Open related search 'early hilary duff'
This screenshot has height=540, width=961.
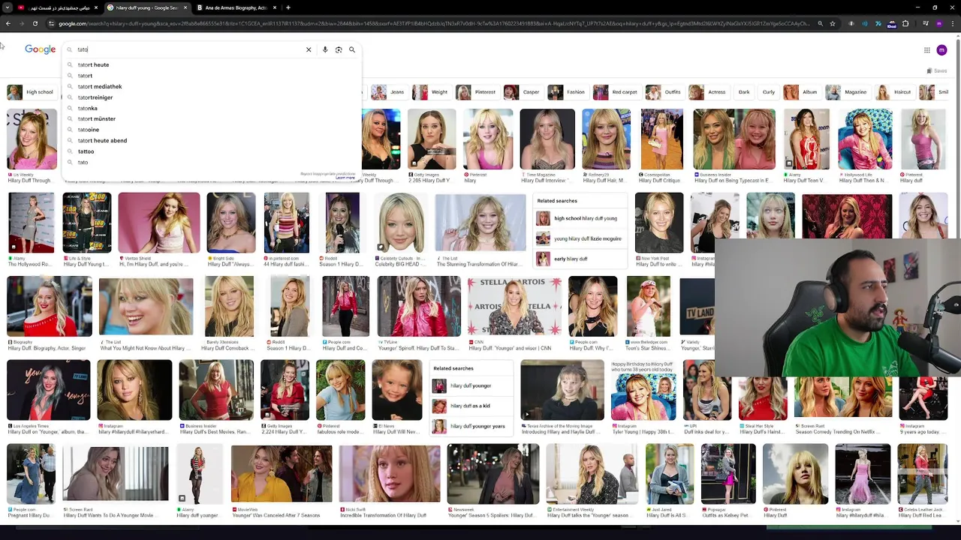[x=581, y=259]
